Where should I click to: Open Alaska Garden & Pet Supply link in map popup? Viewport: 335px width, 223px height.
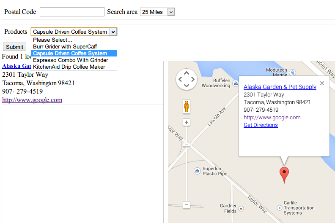pyautogui.click(x=280, y=87)
